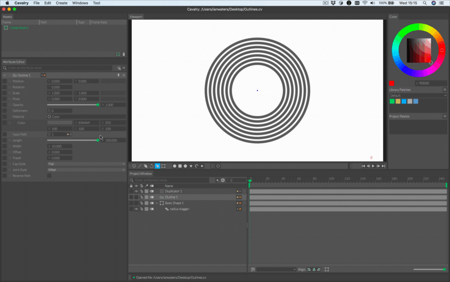Click the Attribute Editor filter search icon
Screen dimensions: 450x282
[119, 68]
